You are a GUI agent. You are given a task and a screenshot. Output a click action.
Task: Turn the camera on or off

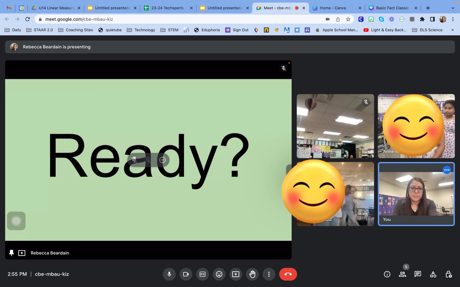186,274
